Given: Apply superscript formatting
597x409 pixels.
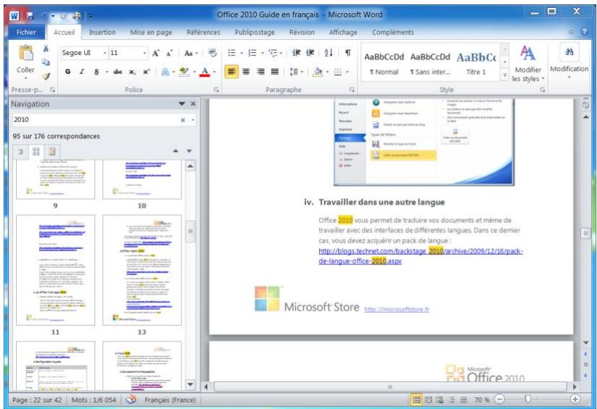Looking at the screenshot, I should pyautogui.click(x=147, y=72).
